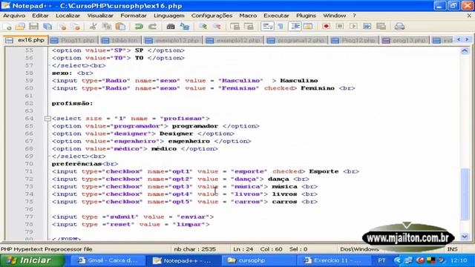The height and width of the screenshot is (267, 475).
Task: Open the Executar menu
Action: 276,16
